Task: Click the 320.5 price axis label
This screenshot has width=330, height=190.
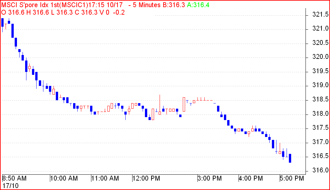Action: pyautogui.click(x=320, y=43)
